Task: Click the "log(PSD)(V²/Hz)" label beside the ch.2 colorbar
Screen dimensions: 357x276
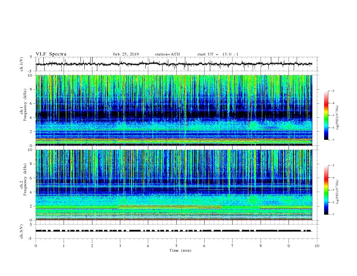Action: coord(337,192)
